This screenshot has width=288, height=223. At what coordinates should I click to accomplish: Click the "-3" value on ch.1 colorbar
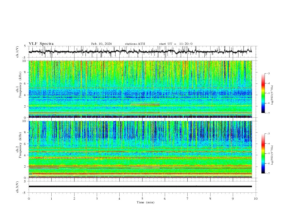point(268,73)
